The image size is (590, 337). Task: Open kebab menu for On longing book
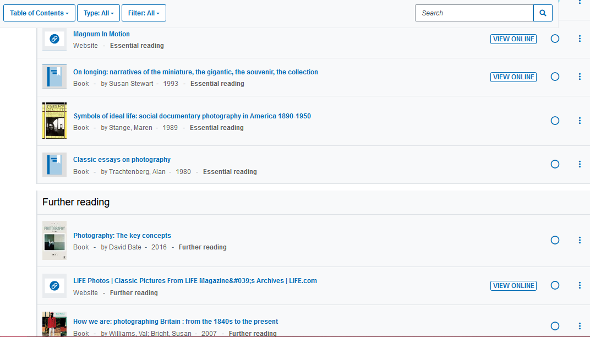click(580, 77)
